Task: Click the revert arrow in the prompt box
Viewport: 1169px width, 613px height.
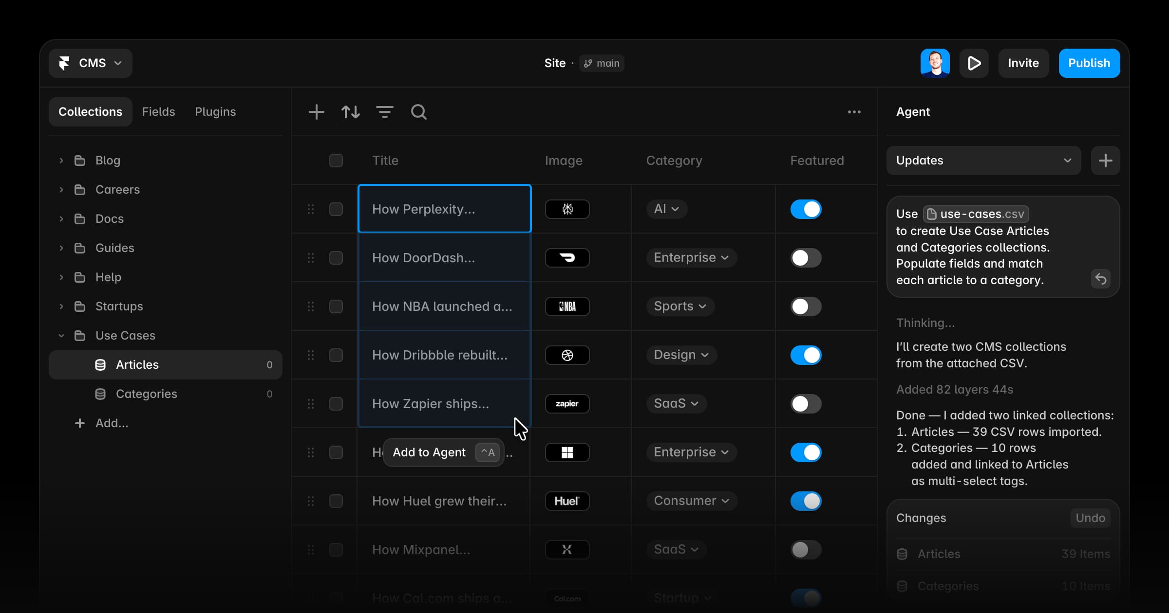Action: [1101, 279]
